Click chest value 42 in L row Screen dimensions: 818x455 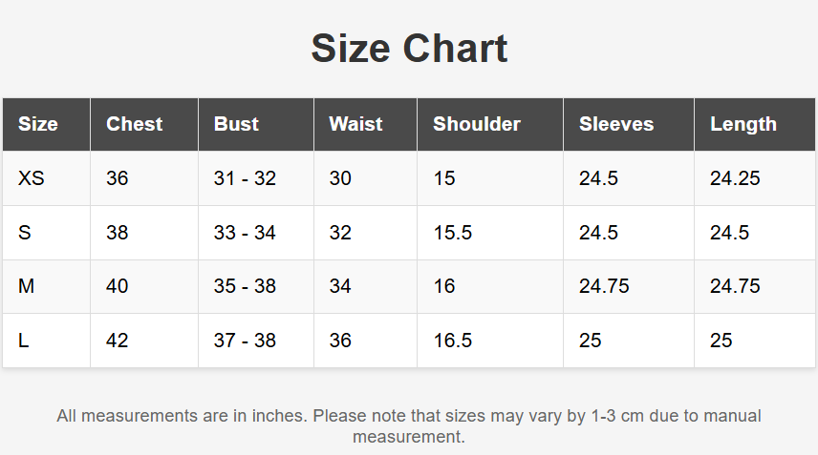tap(118, 341)
